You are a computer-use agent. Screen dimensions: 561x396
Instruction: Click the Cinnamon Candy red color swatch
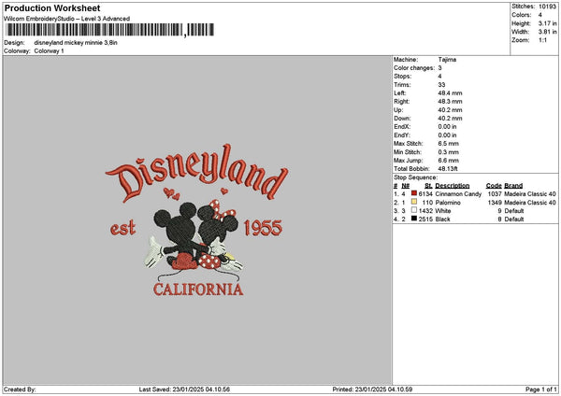[x=414, y=193]
